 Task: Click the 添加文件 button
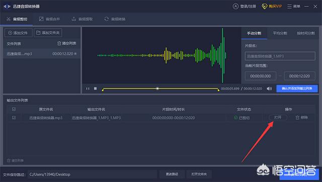point(18,33)
